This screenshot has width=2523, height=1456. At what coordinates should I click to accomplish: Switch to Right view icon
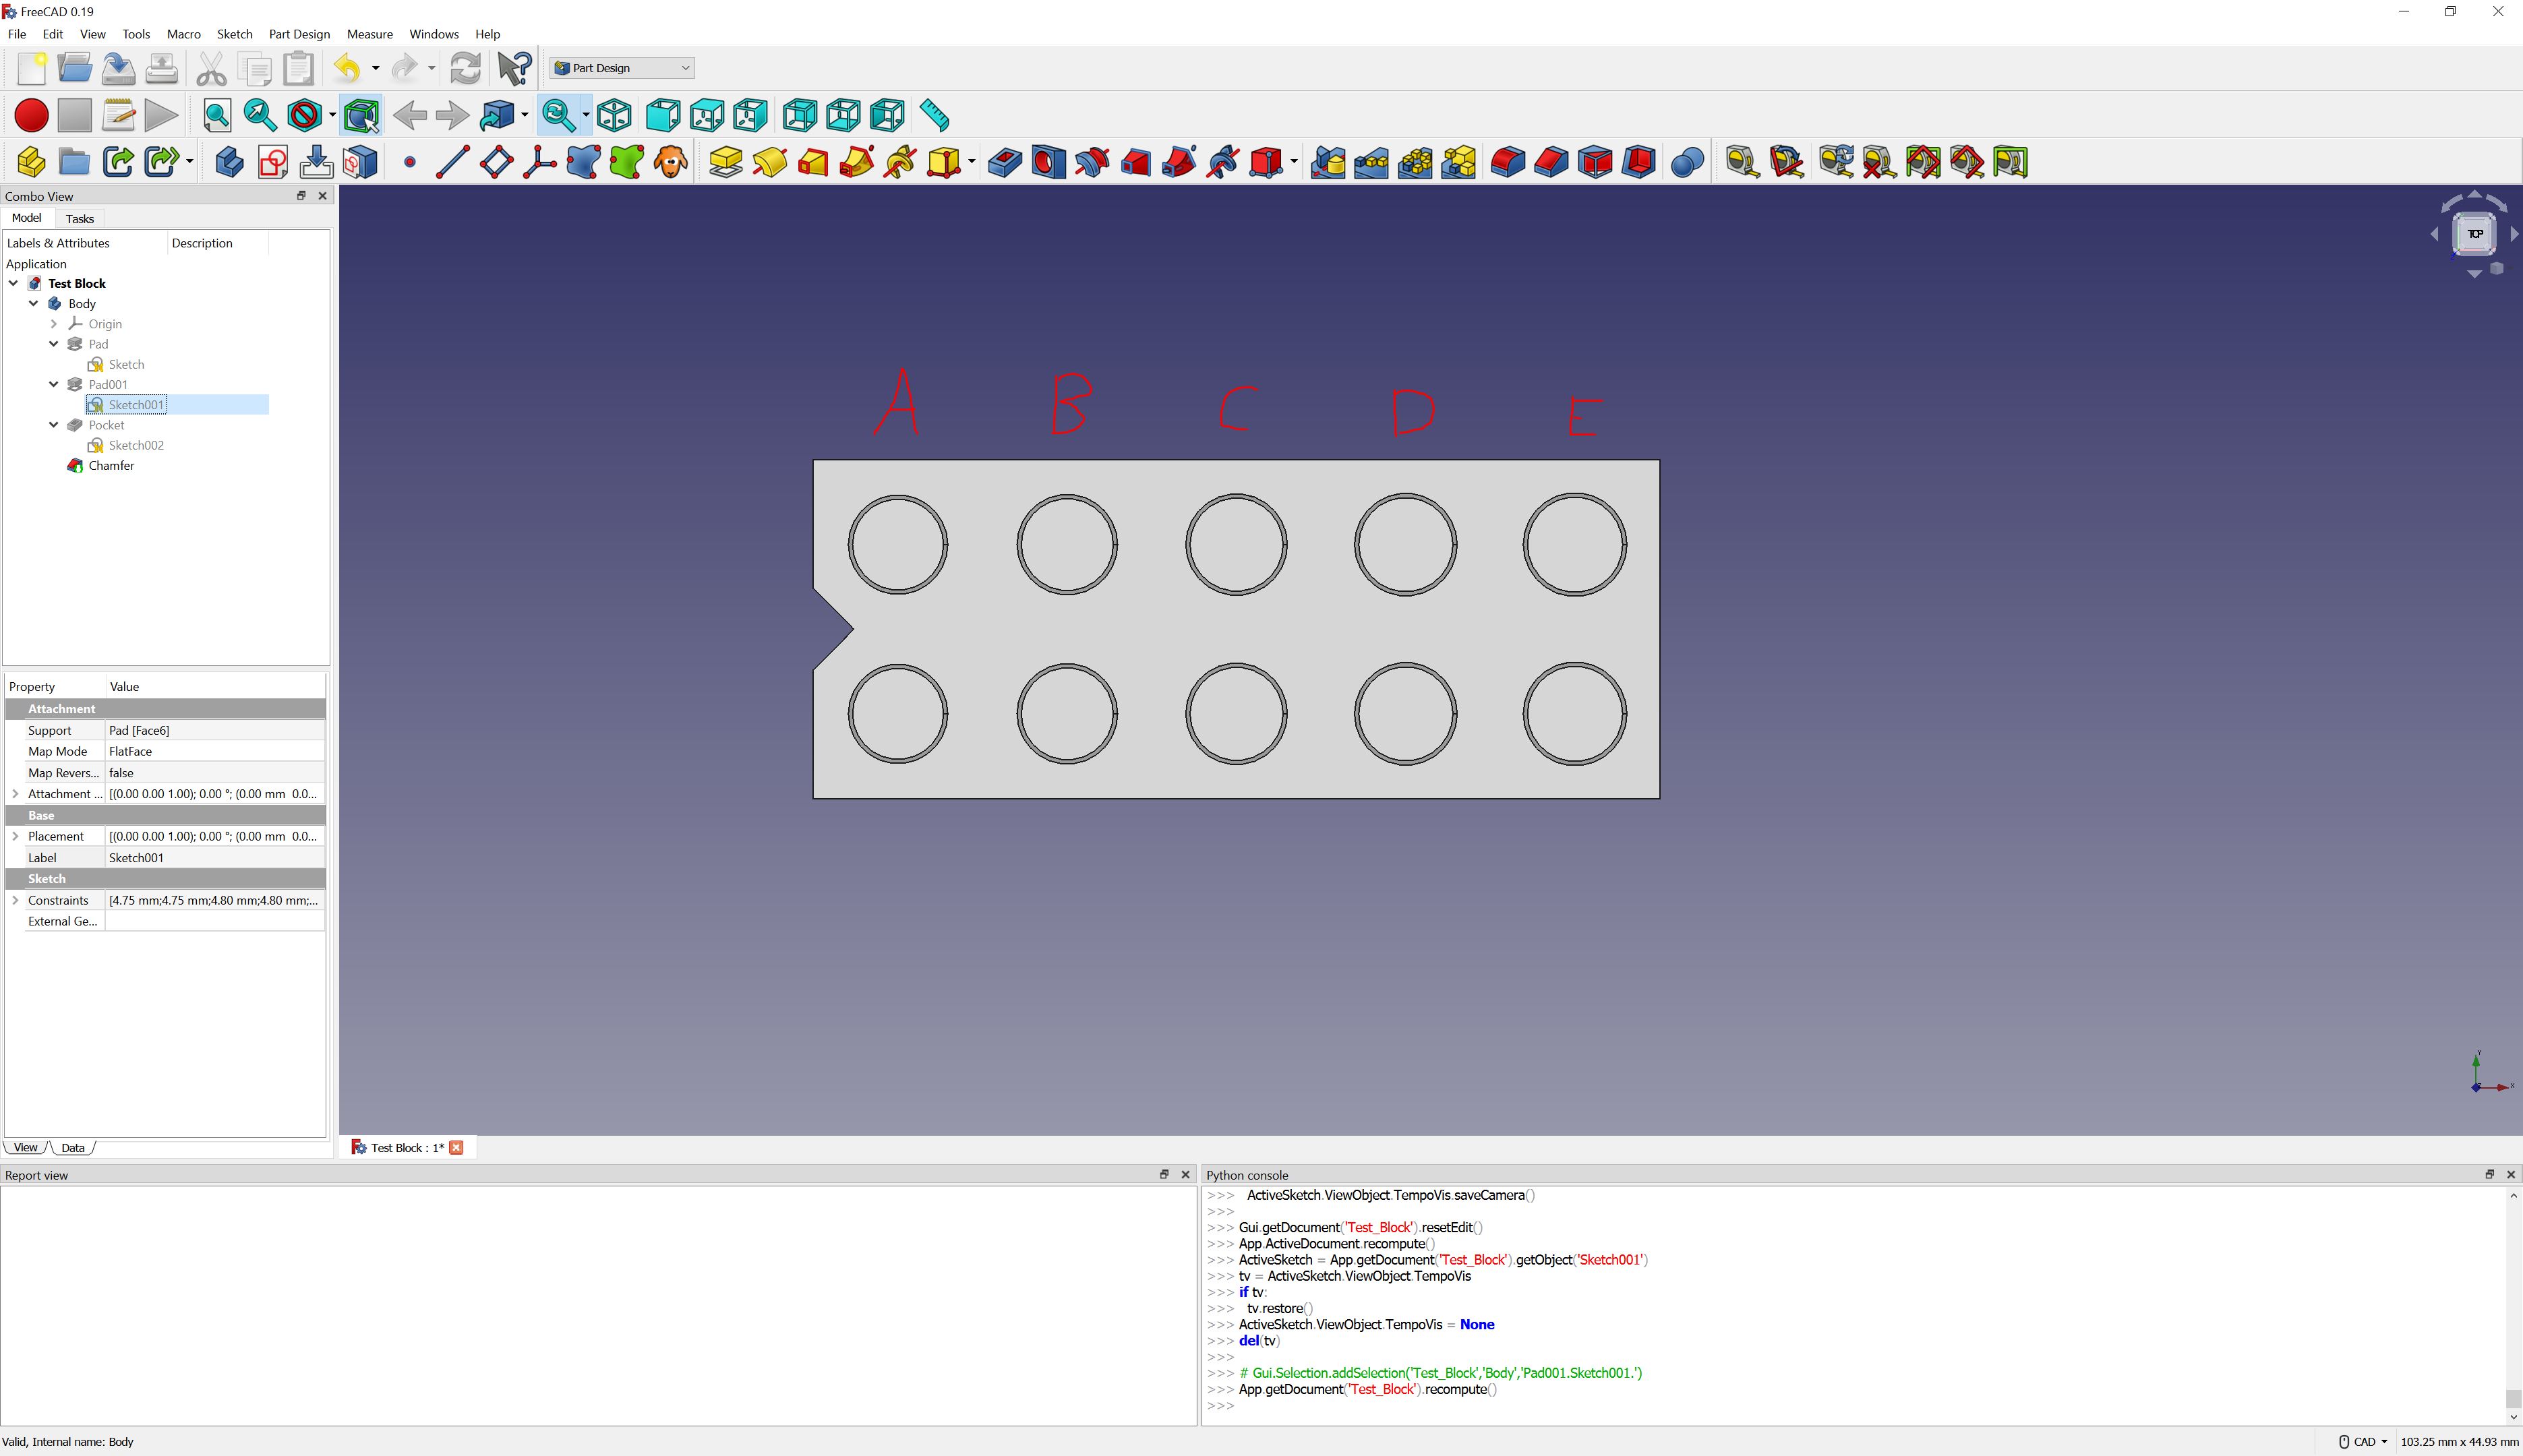[x=751, y=116]
